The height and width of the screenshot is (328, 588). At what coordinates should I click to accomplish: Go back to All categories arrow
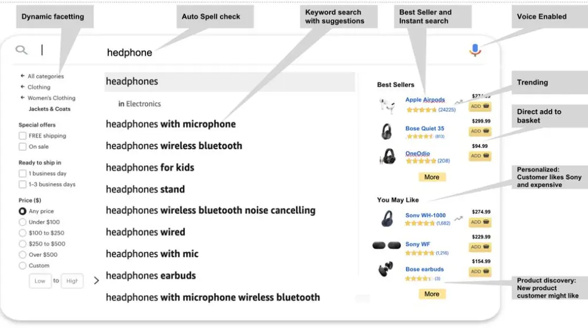[22, 76]
